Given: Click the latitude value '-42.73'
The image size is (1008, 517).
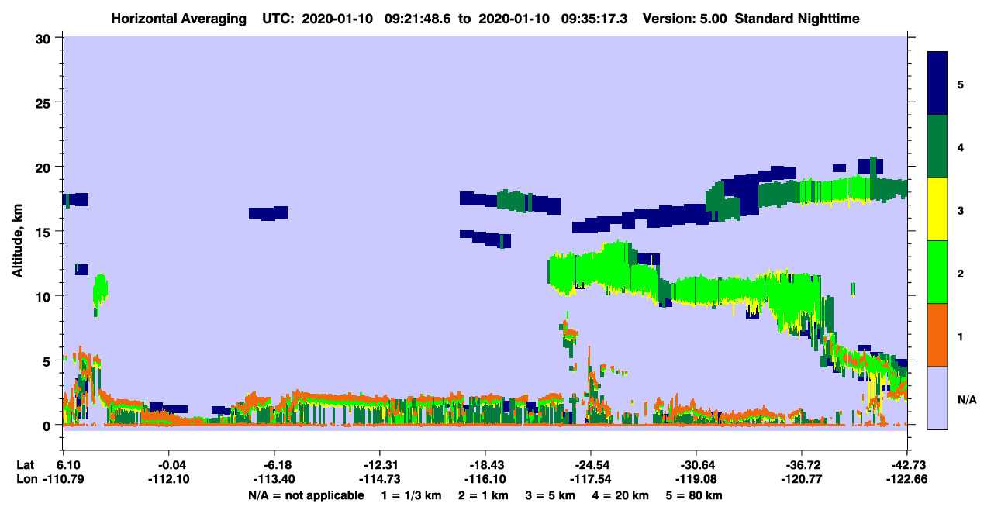Looking at the screenshot, I should pyautogui.click(x=907, y=464).
